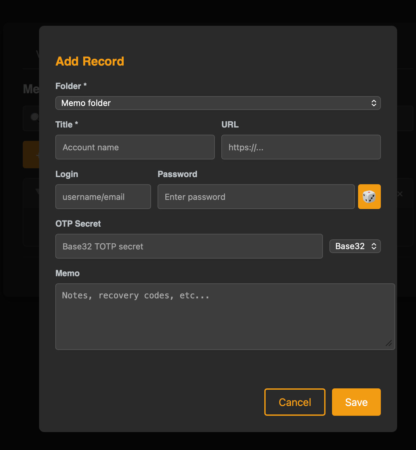Generate random password with dice icon

point(369,197)
